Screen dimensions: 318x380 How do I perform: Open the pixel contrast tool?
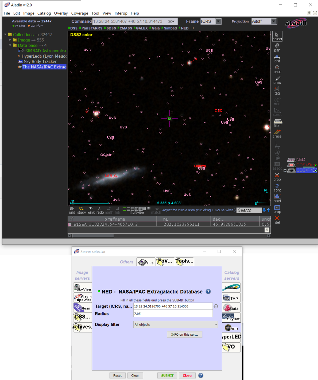(277, 198)
